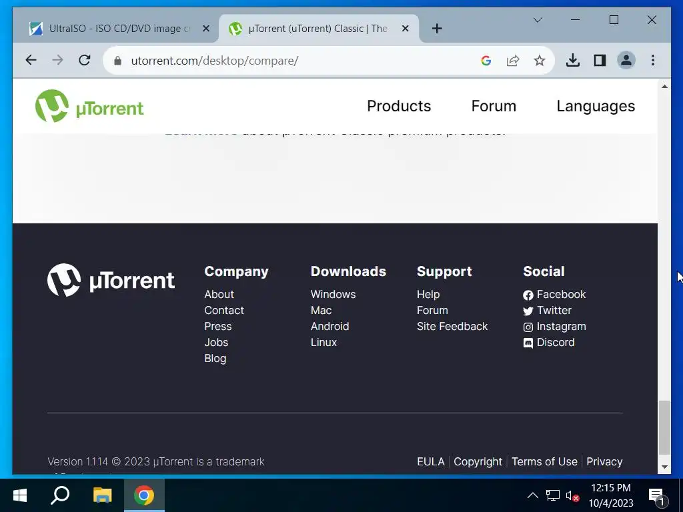Open the Twitter text link
The height and width of the screenshot is (512, 683).
pyautogui.click(x=554, y=311)
